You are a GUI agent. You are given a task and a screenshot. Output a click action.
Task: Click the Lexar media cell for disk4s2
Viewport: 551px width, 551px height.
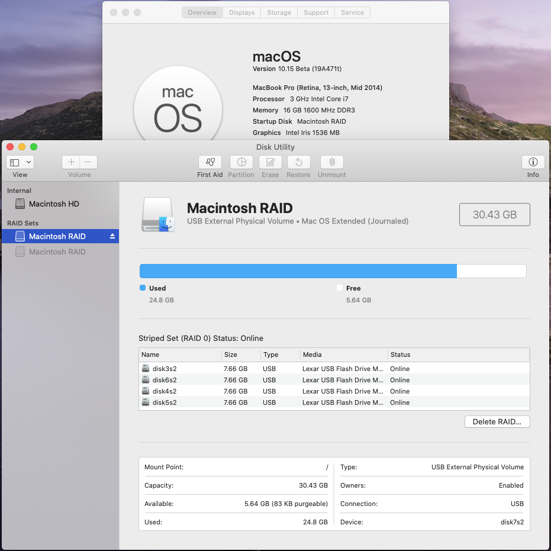[343, 391]
